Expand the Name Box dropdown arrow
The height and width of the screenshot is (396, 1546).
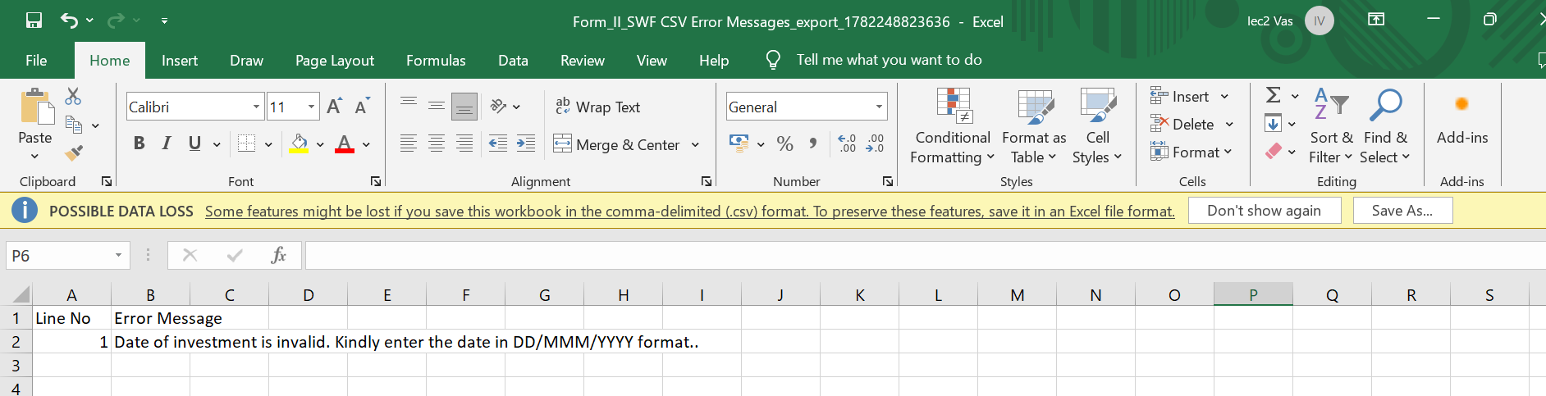pos(118,256)
